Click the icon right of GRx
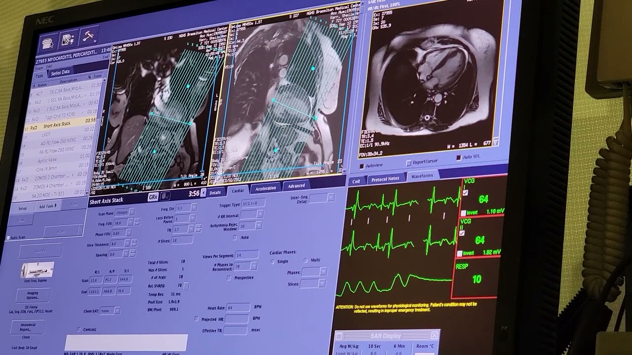 tap(166, 196)
